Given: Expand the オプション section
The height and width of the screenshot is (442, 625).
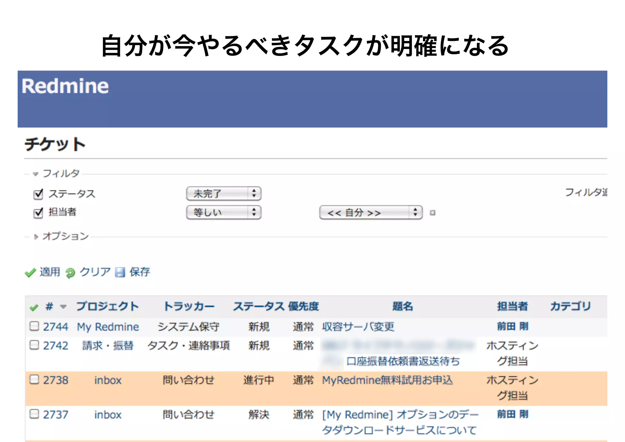Looking at the screenshot, I should click(x=61, y=236).
